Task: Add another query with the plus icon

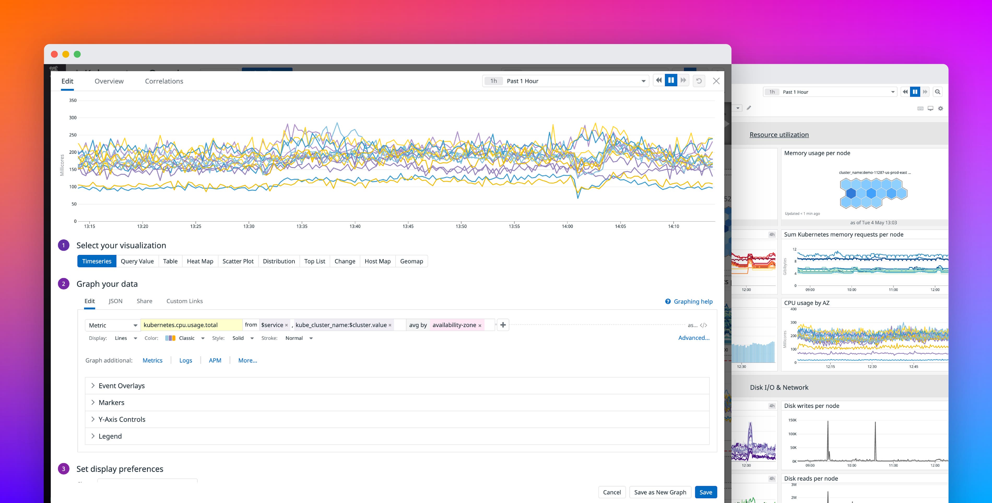Action: (x=503, y=325)
